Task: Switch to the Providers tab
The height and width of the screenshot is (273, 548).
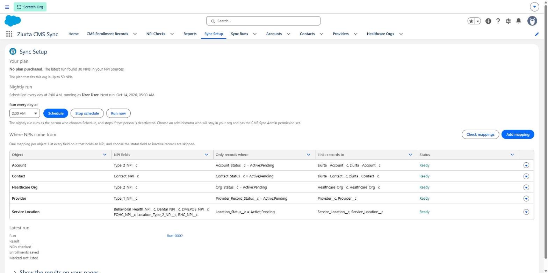Action: (x=340, y=34)
